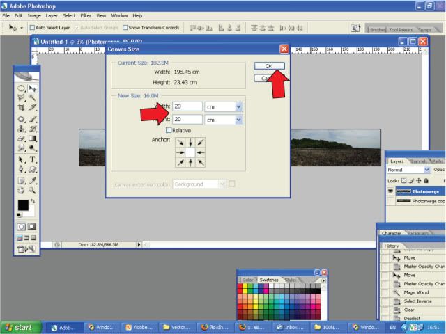Click the canvas Width input field
446x334 pixels.
click(187, 106)
